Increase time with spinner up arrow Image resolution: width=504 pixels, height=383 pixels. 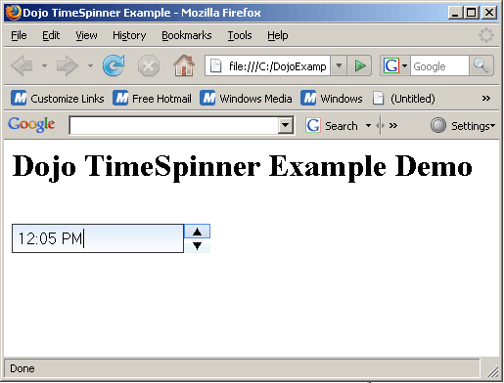click(197, 232)
